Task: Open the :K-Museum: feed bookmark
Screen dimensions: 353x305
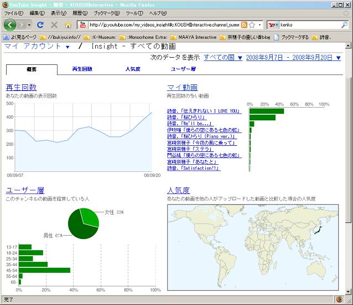Action: pos(100,38)
